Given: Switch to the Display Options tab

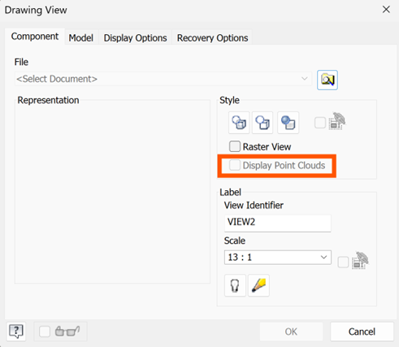Looking at the screenshot, I should pos(135,37).
